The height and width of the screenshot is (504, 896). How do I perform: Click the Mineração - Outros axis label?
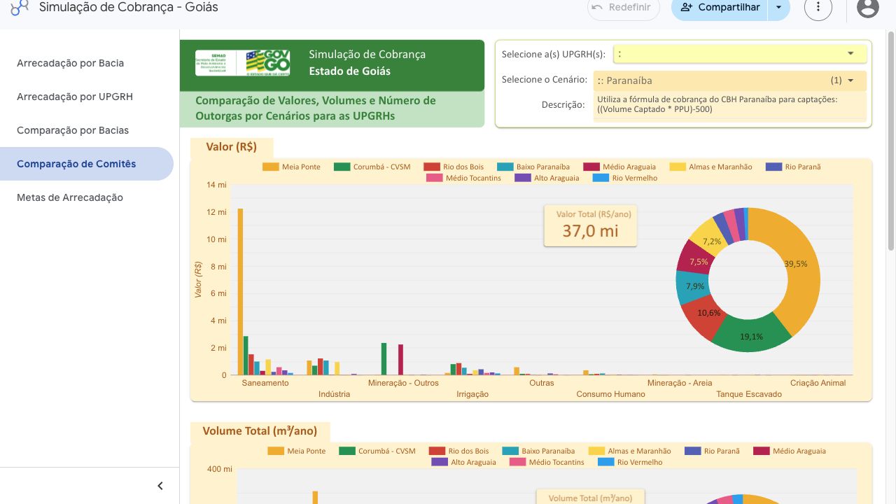[403, 383]
